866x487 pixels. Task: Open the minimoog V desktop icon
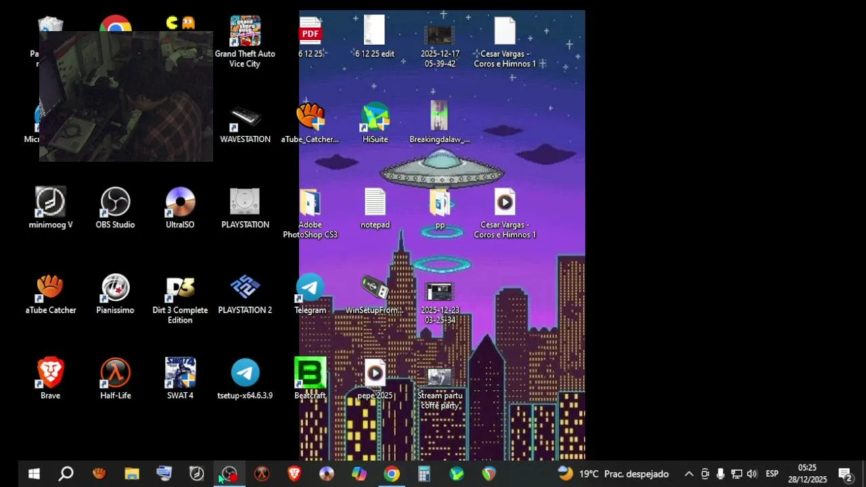(50, 208)
